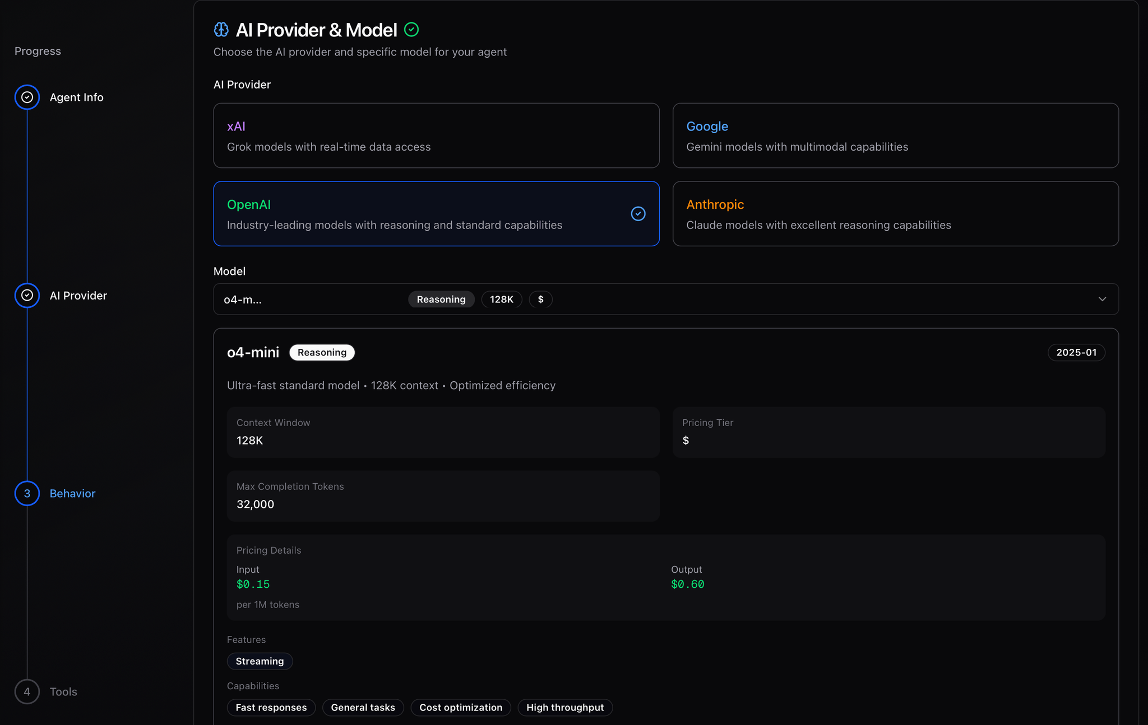Click the green checkmark beside the page title
This screenshot has width=1148, height=725.
(x=411, y=29)
